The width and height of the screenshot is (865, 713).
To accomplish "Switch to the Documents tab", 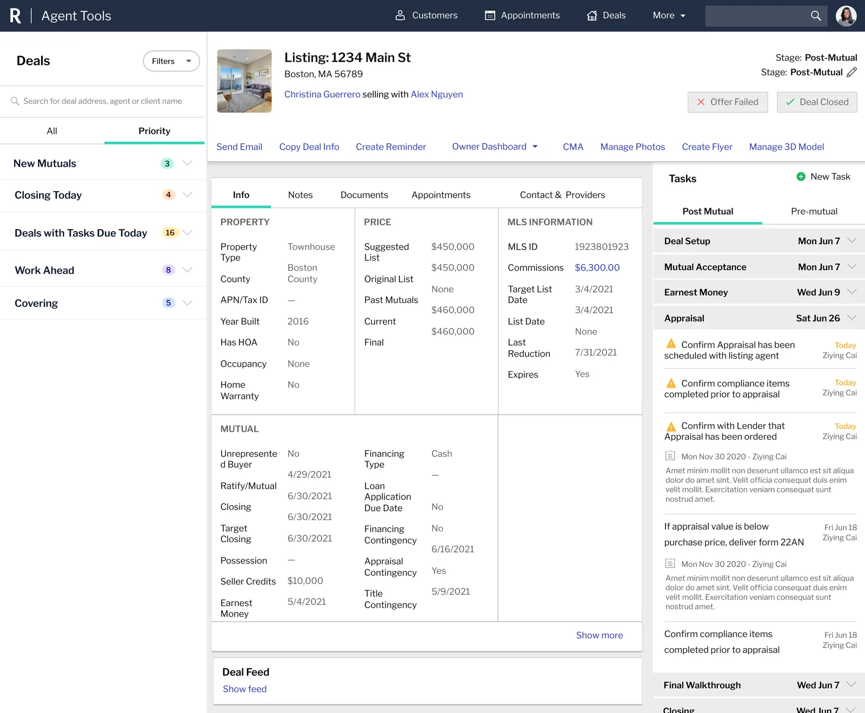I will [364, 195].
